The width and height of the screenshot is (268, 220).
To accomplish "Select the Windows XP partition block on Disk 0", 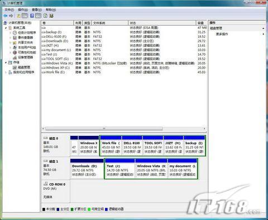I will point(89,145).
